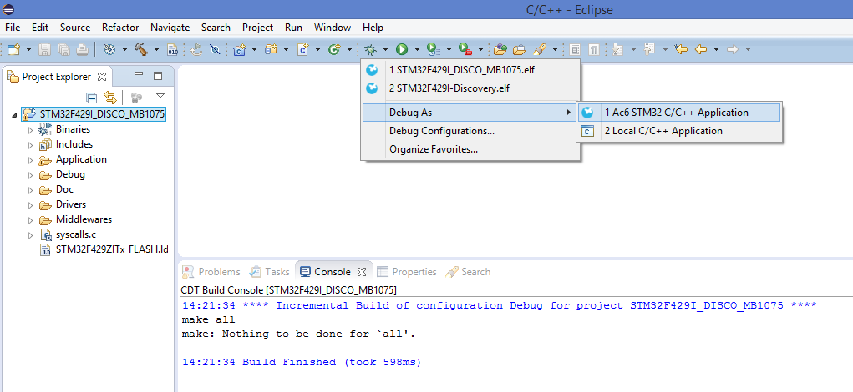Switch to the Problems tab
Viewport: 853px width, 392px height.
pyautogui.click(x=211, y=271)
